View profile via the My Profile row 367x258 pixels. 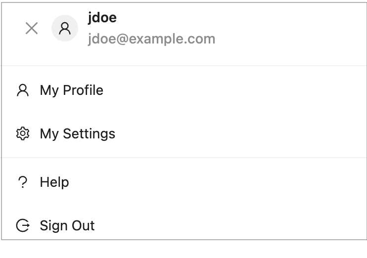tap(148, 90)
